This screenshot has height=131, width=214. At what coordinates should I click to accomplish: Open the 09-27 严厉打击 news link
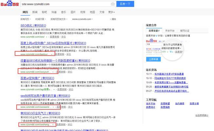pos(172,91)
